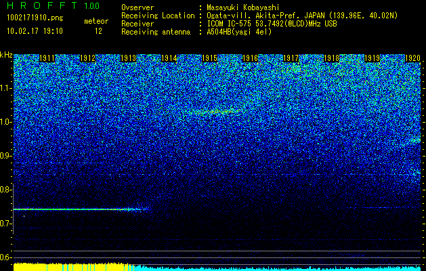Click the 1913 time marker
Viewport: 426px width, 271px height.
pyautogui.click(x=128, y=58)
